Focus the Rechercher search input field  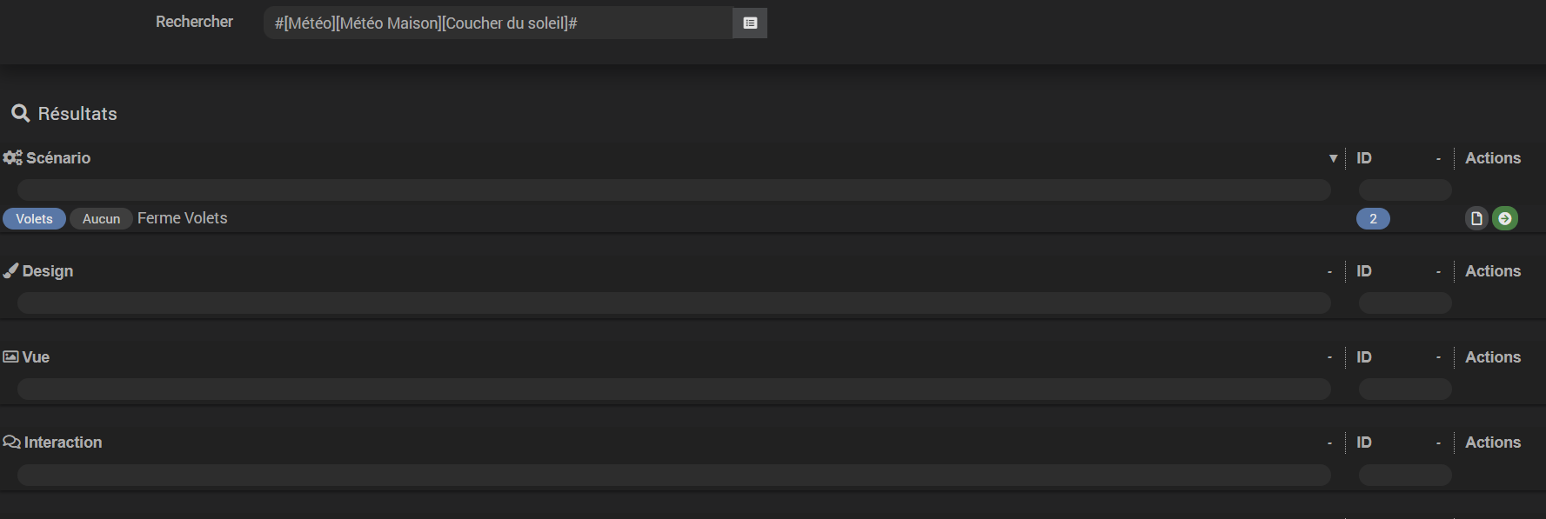[x=498, y=23]
